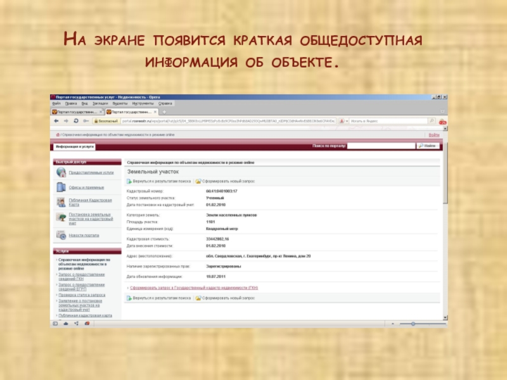Open Новости портала link

coord(84,235)
